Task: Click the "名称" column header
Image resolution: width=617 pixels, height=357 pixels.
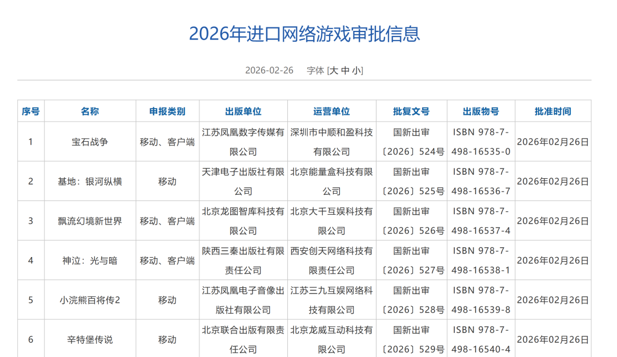Action: pos(90,111)
